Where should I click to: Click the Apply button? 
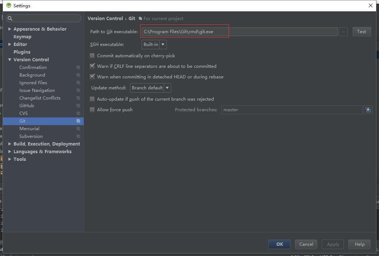pyautogui.click(x=333, y=244)
